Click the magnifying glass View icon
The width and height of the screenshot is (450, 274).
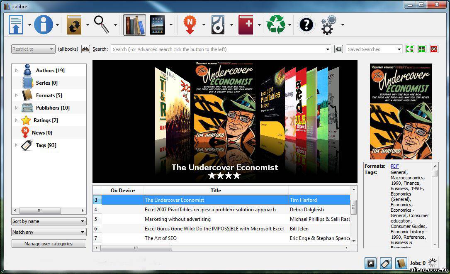(x=102, y=25)
